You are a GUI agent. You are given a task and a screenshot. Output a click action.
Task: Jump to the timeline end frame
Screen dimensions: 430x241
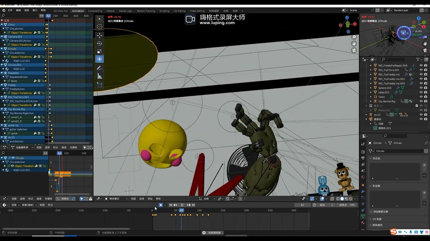(x=193, y=205)
